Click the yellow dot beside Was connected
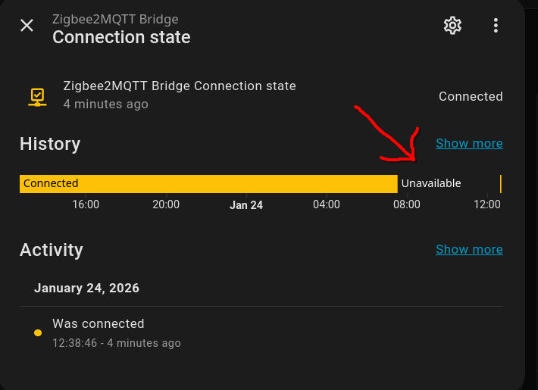Viewport: 538px width, 390px height. click(38, 332)
